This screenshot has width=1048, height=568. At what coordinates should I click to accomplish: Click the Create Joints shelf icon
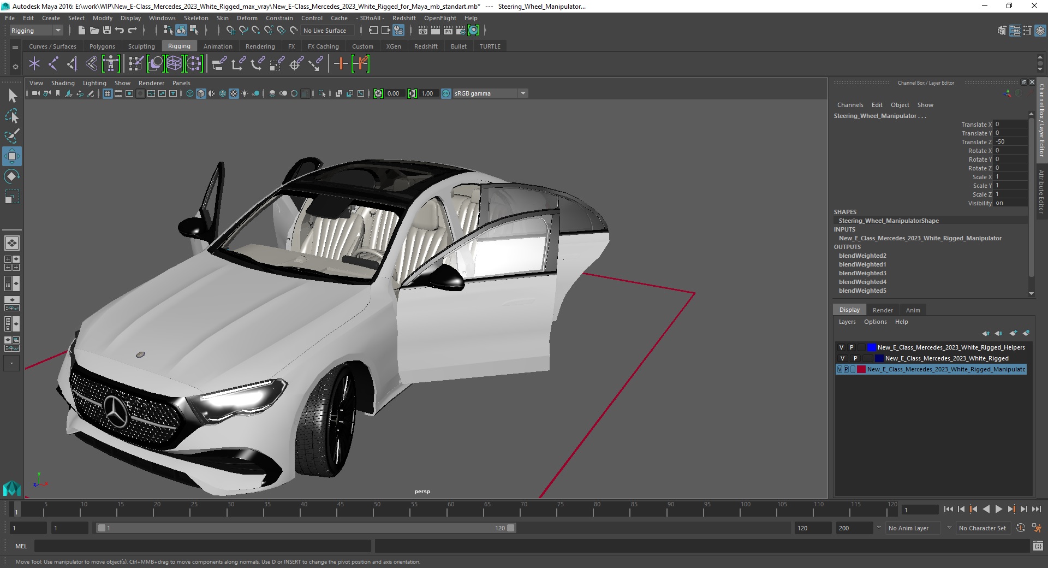pos(53,64)
